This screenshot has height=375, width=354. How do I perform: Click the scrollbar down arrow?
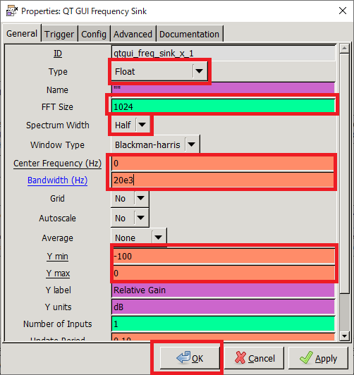point(344,336)
